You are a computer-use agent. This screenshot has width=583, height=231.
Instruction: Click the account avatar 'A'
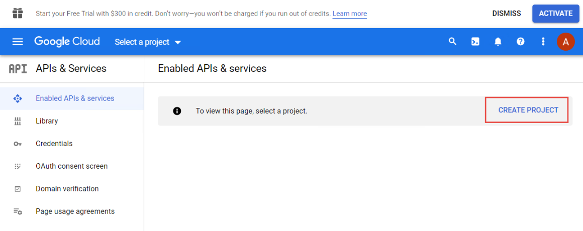click(565, 42)
